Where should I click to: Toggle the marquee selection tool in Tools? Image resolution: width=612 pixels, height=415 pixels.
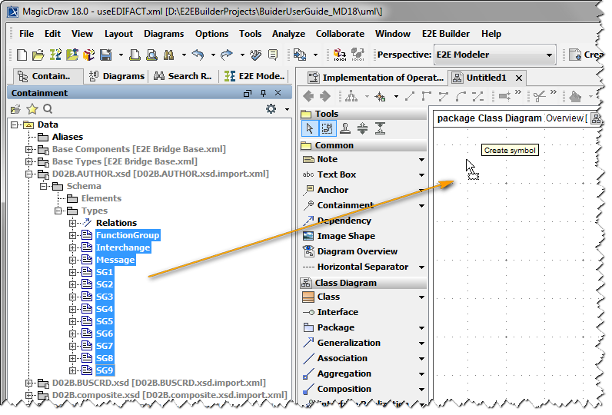(327, 129)
